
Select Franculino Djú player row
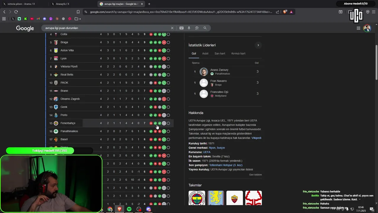[x=225, y=93]
